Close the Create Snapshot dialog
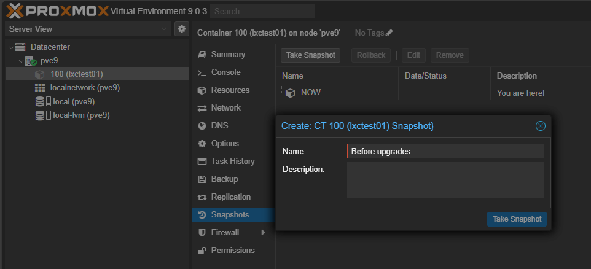The height and width of the screenshot is (269, 591). pos(541,126)
